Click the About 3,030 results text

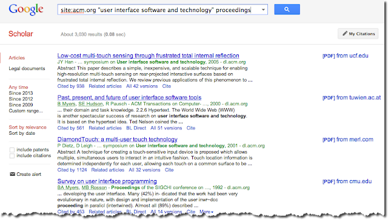93,34
